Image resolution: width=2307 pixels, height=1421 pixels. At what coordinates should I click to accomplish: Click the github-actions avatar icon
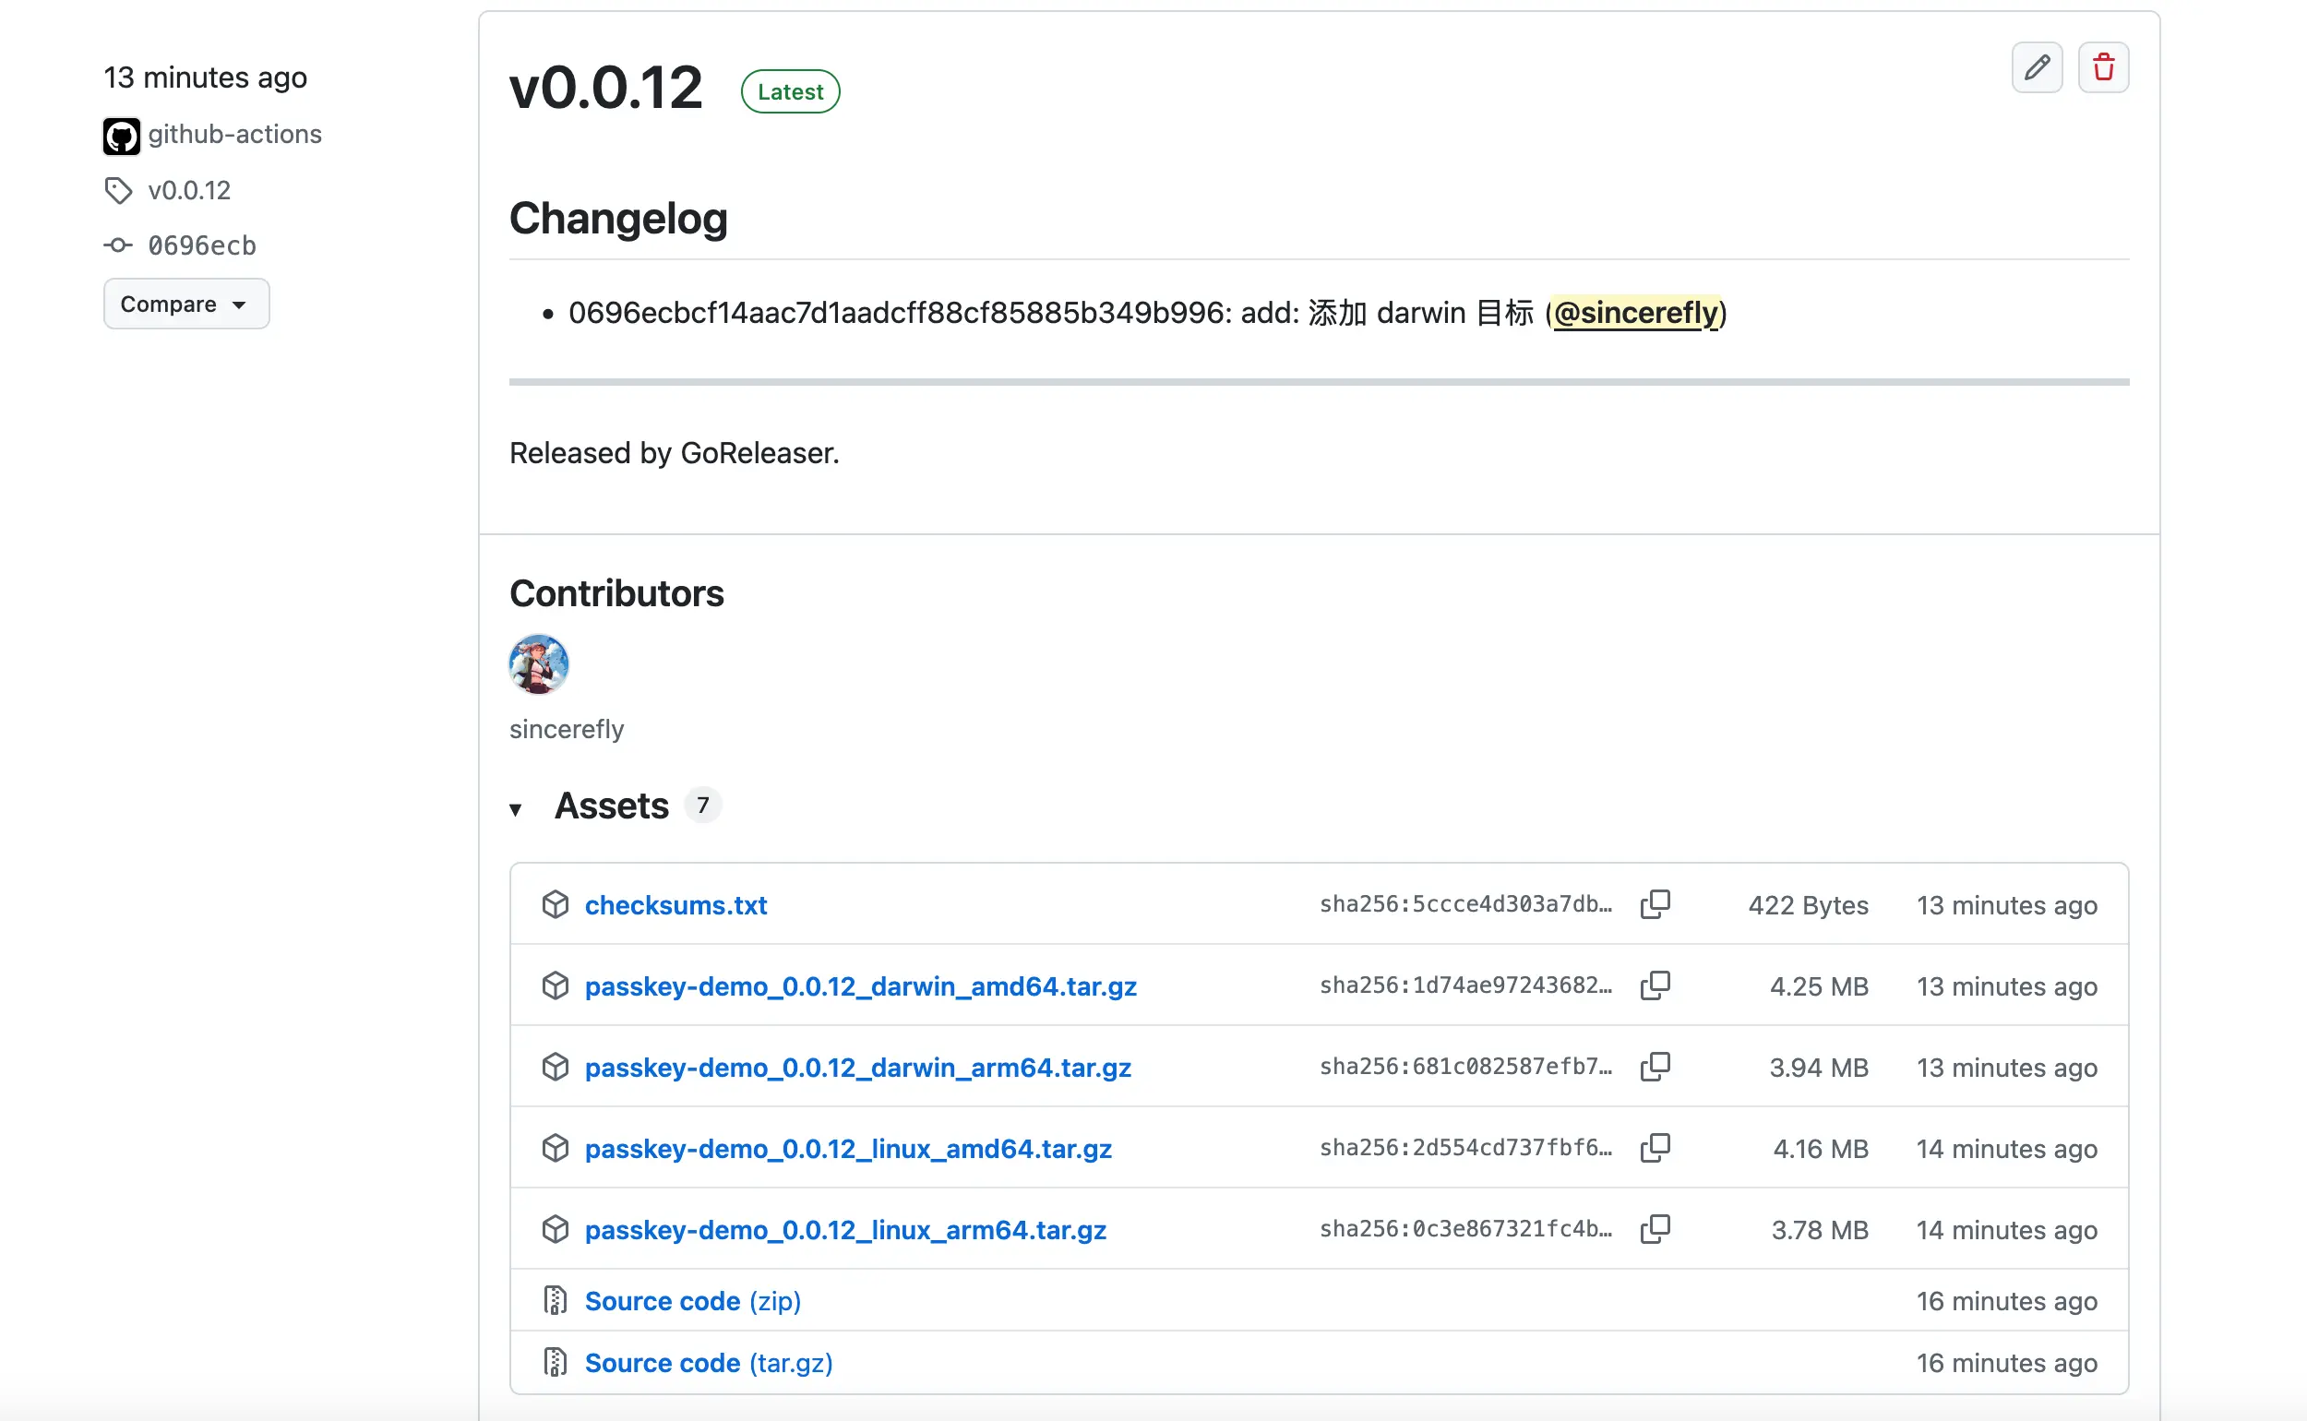click(121, 136)
